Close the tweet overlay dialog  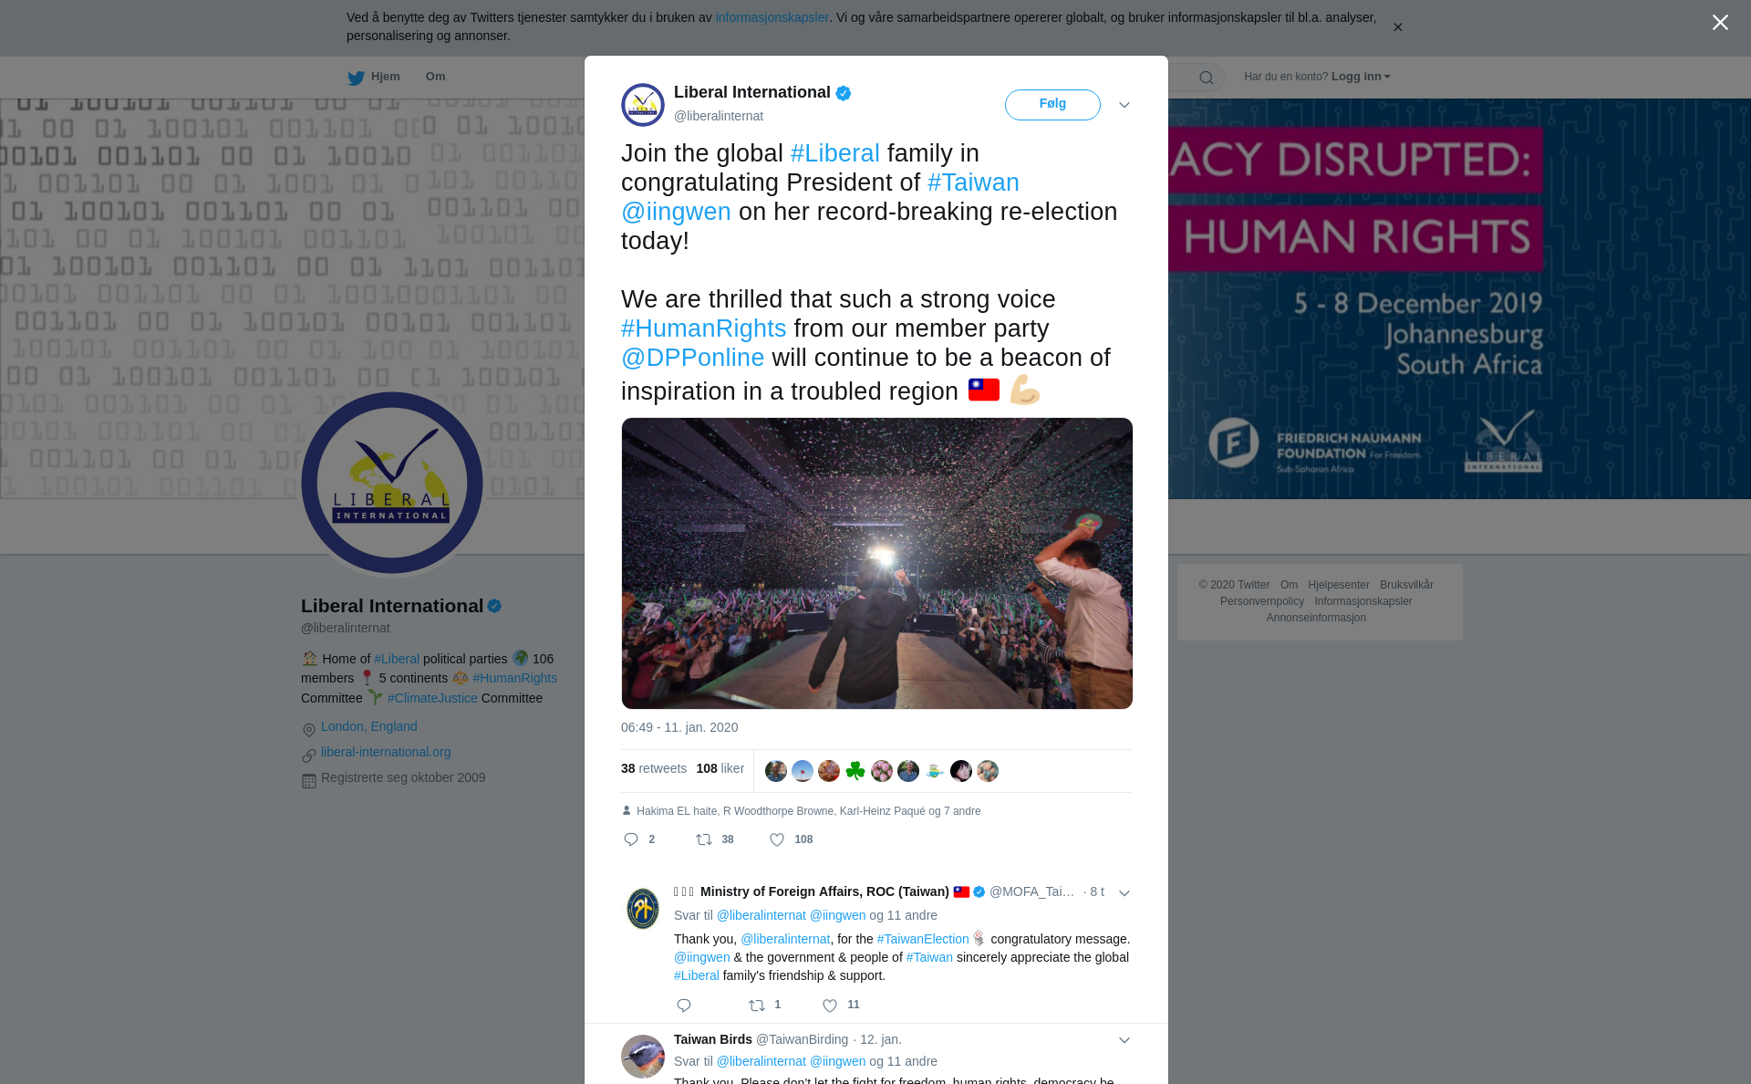[1720, 23]
